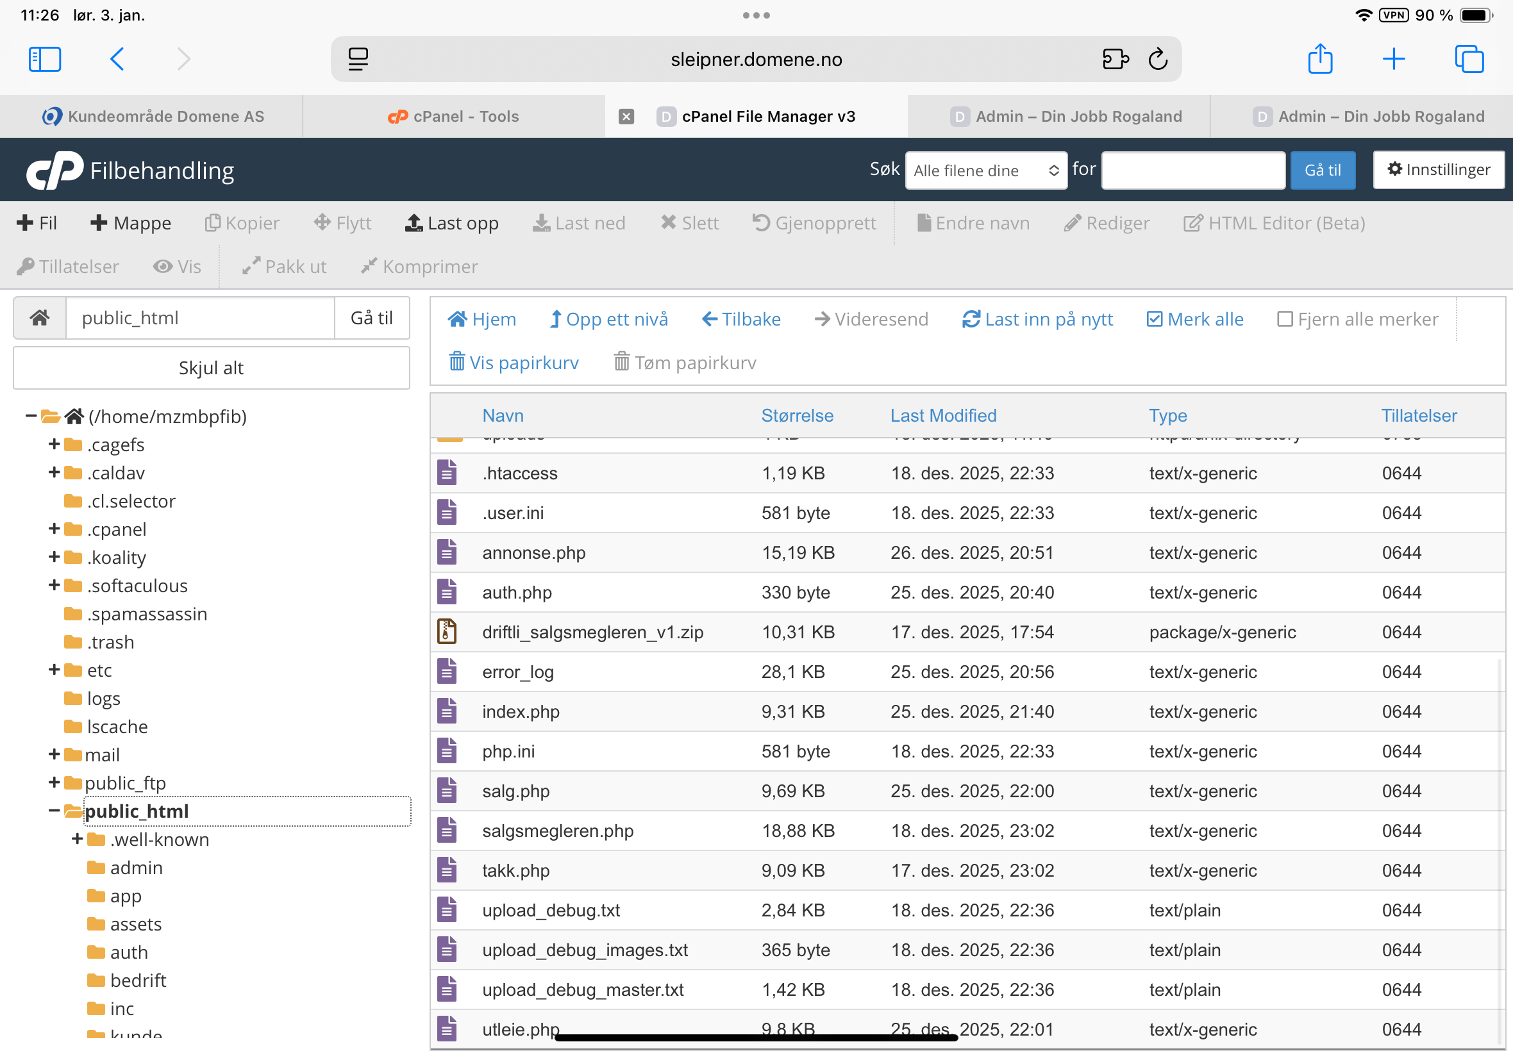Click the Innstillinger gear button
Image resolution: width=1513 pixels, height=1051 pixels.
pyautogui.click(x=1438, y=170)
